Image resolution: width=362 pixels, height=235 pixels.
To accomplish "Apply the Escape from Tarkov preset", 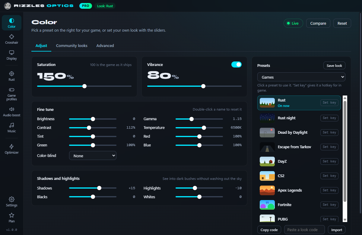I will point(299,147).
